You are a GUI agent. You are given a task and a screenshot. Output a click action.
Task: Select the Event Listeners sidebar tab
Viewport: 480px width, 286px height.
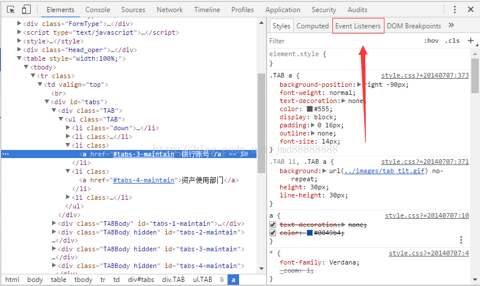358,25
